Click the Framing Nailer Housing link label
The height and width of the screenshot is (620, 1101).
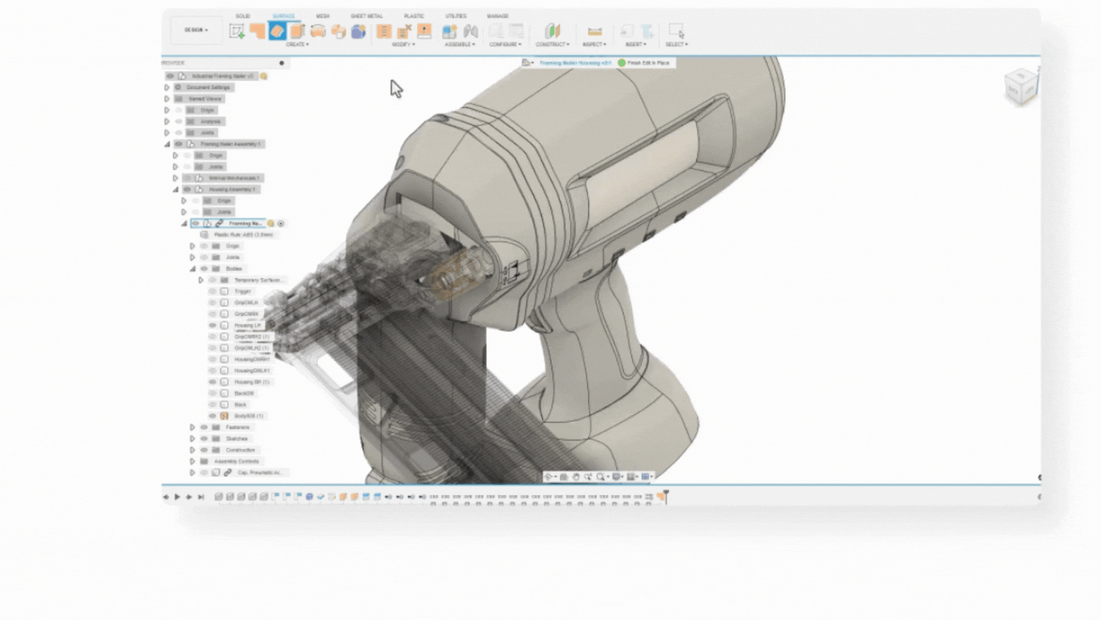click(x=575, y=63)
